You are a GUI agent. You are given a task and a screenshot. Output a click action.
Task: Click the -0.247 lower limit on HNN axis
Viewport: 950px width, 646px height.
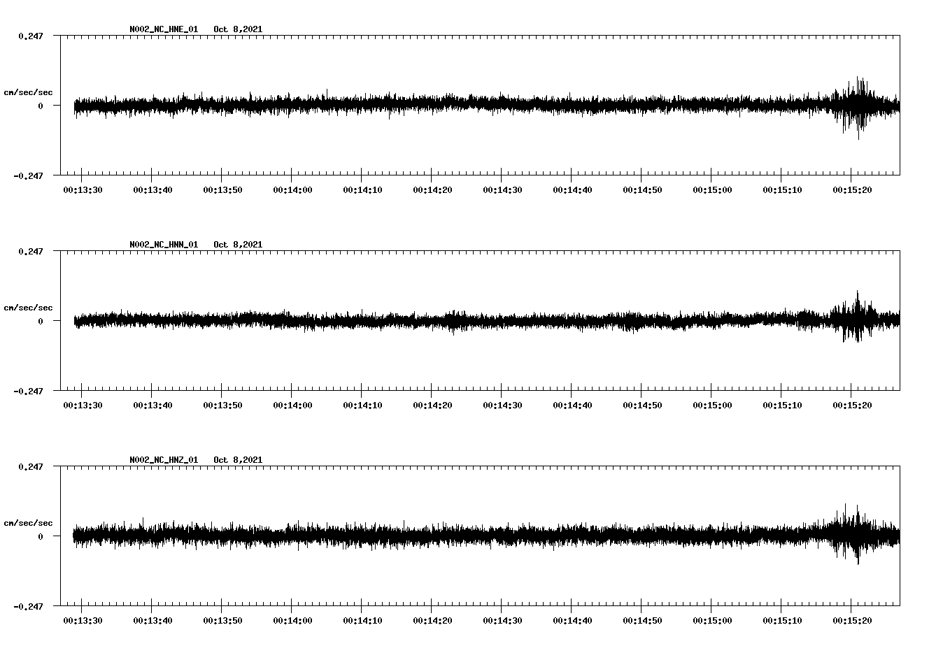pyautogui.click(x=28, y=392)
